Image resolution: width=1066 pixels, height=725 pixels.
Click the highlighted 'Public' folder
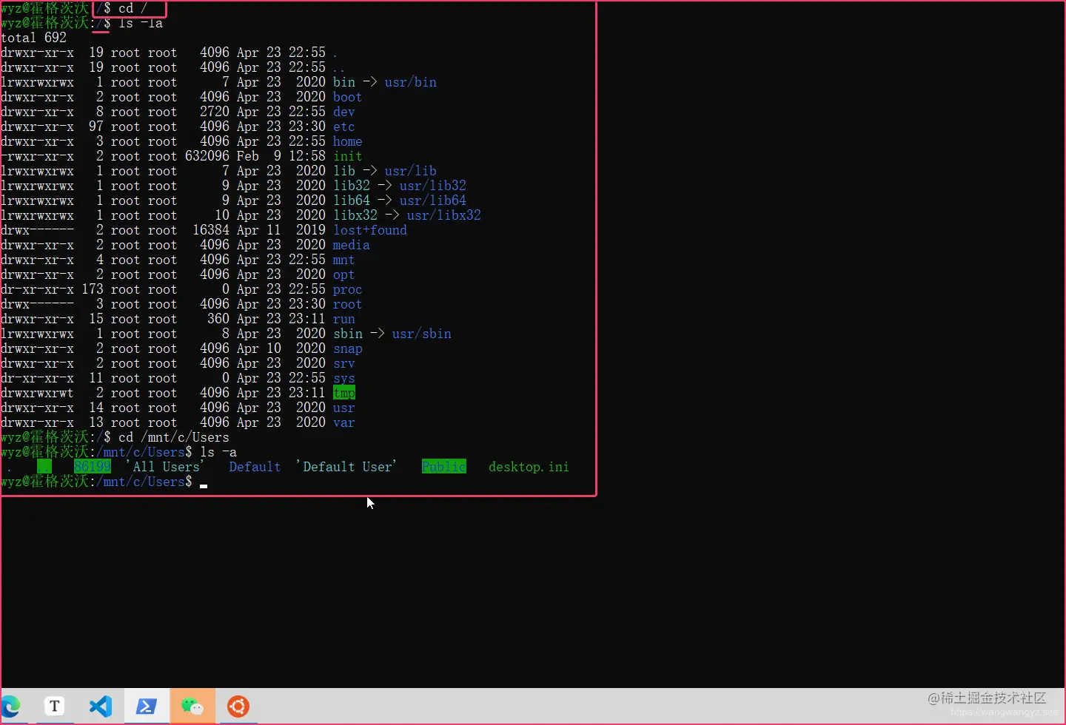444,467
